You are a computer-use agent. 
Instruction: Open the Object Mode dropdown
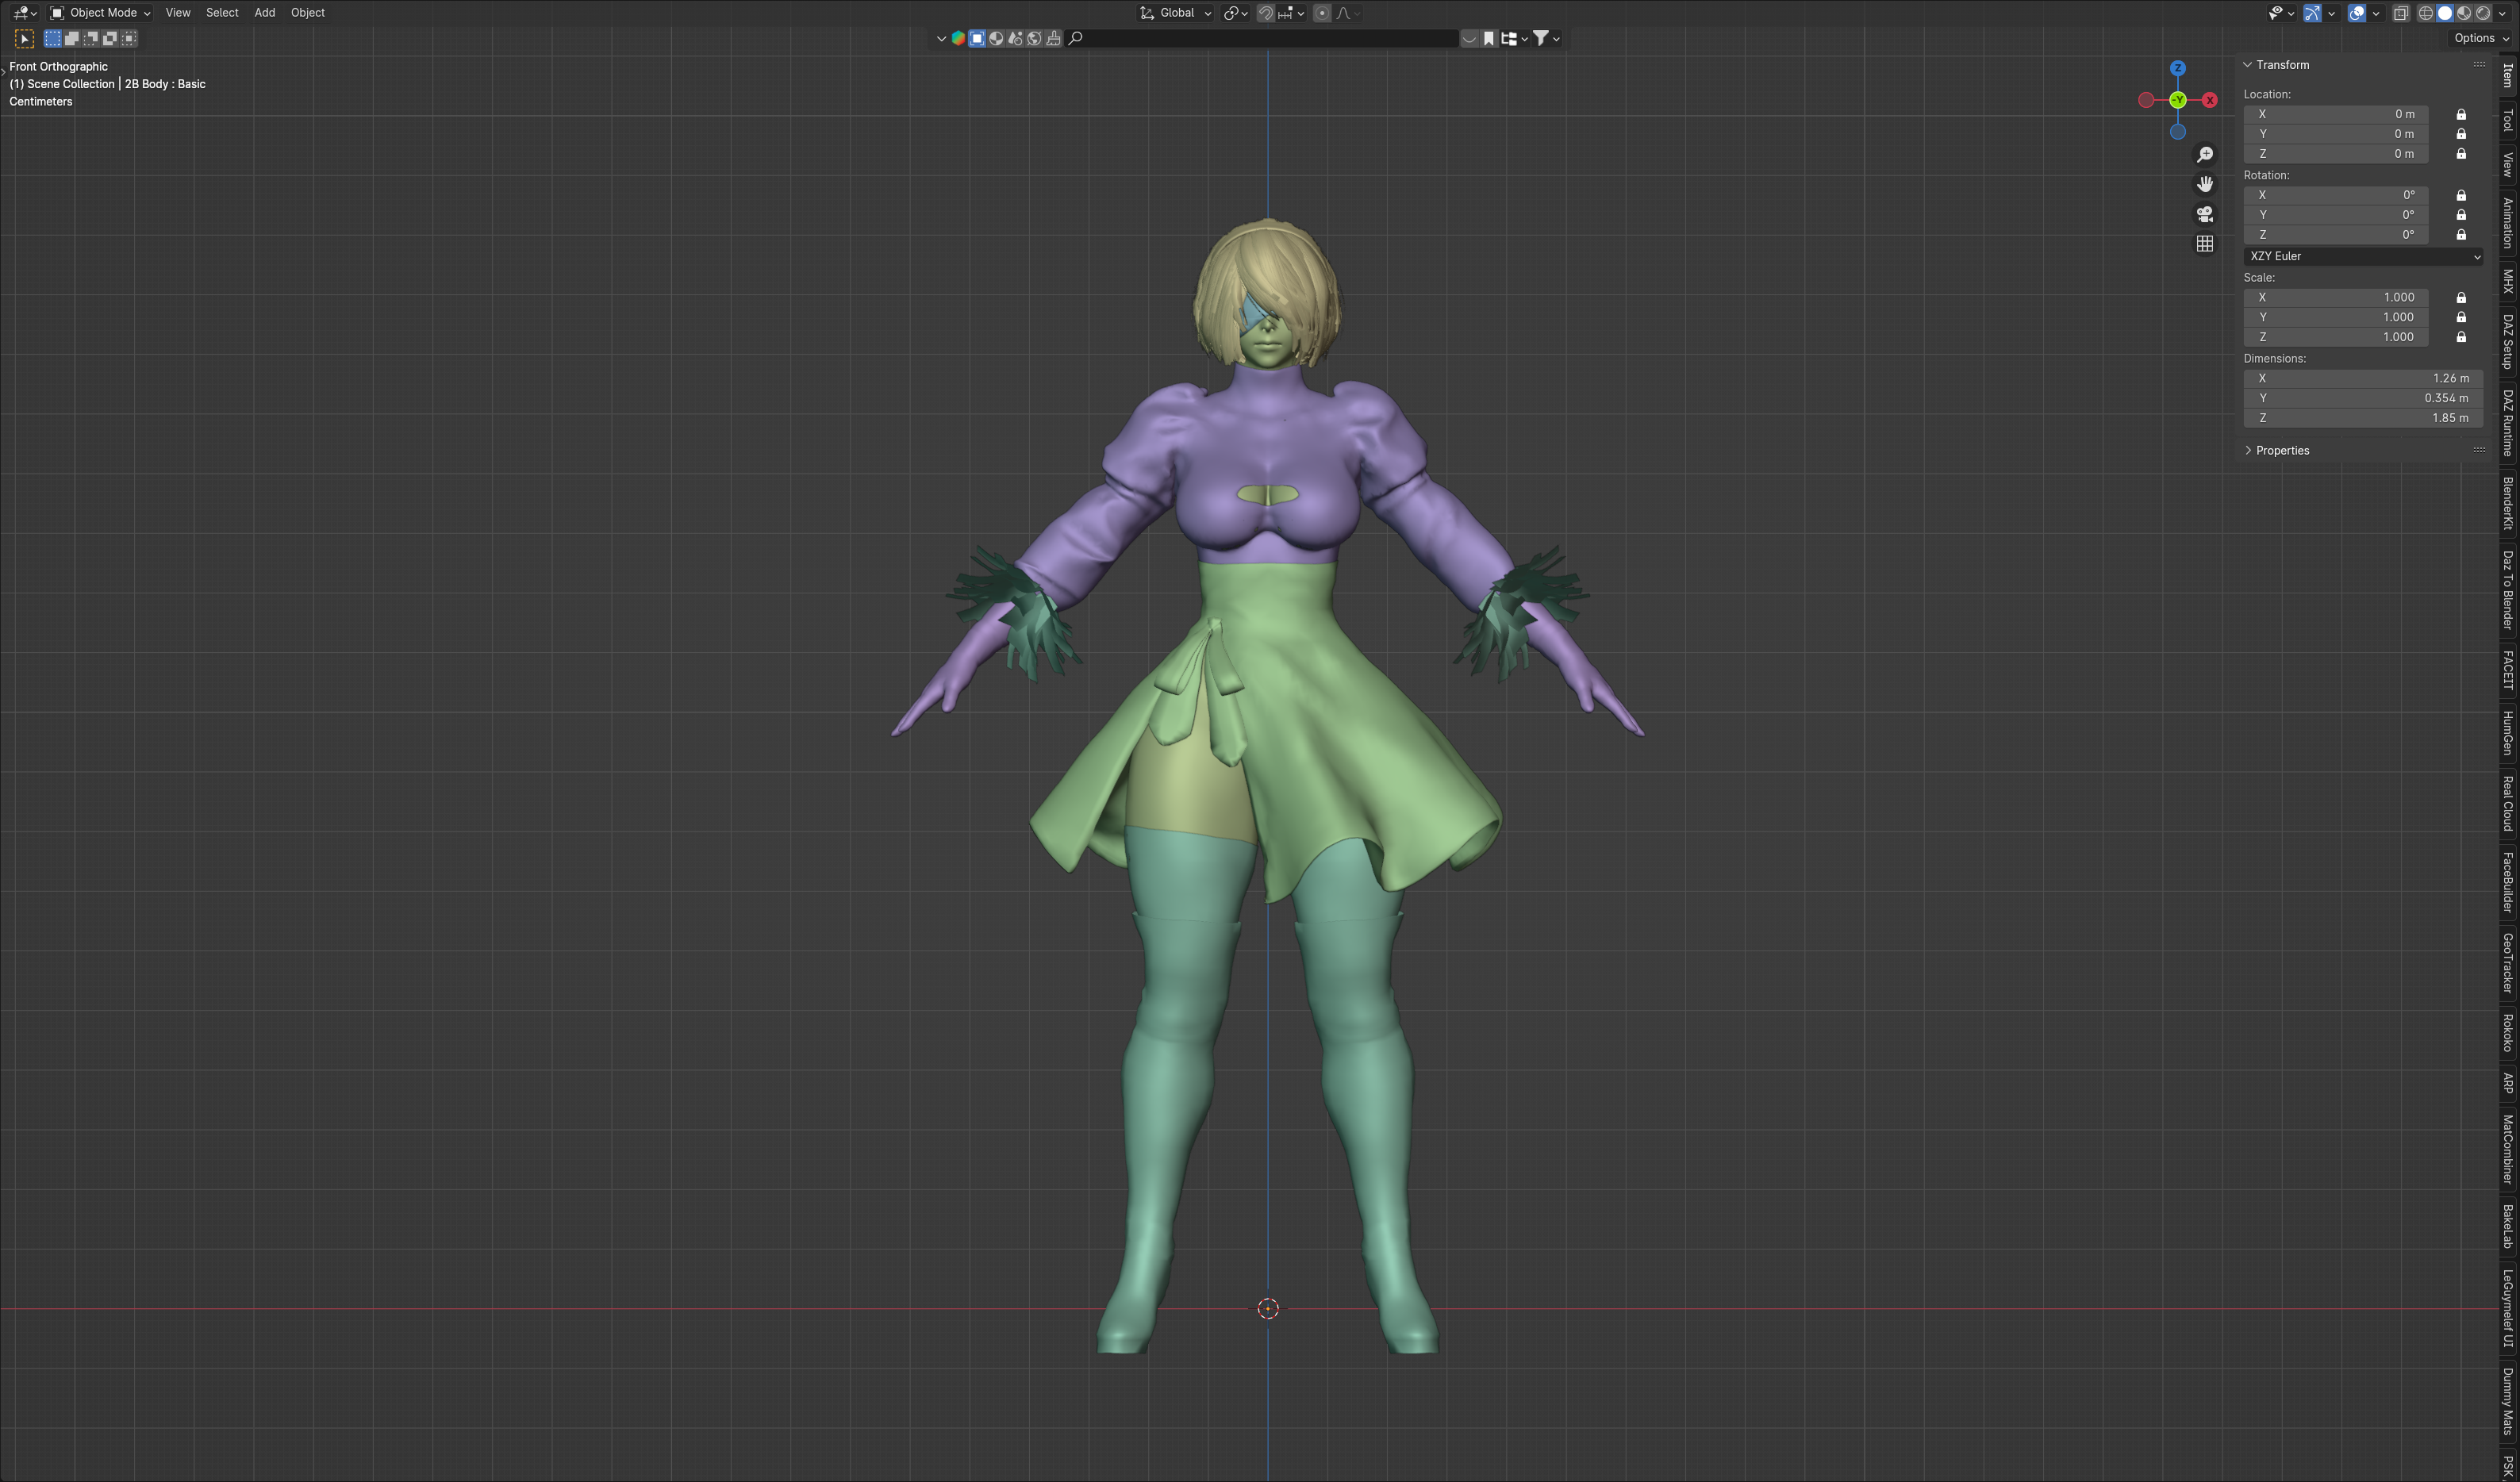[x=101, y=13]
